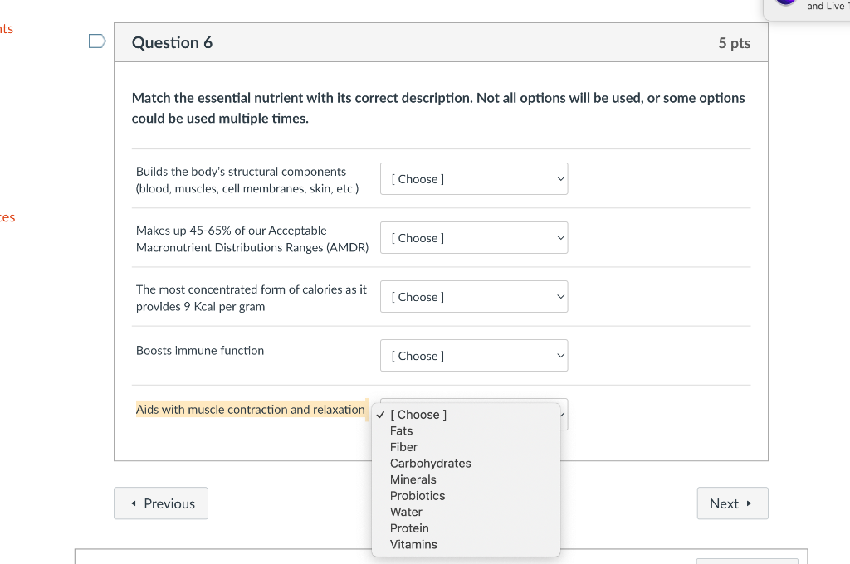Pick the 'Protein' option

point(409,528)
